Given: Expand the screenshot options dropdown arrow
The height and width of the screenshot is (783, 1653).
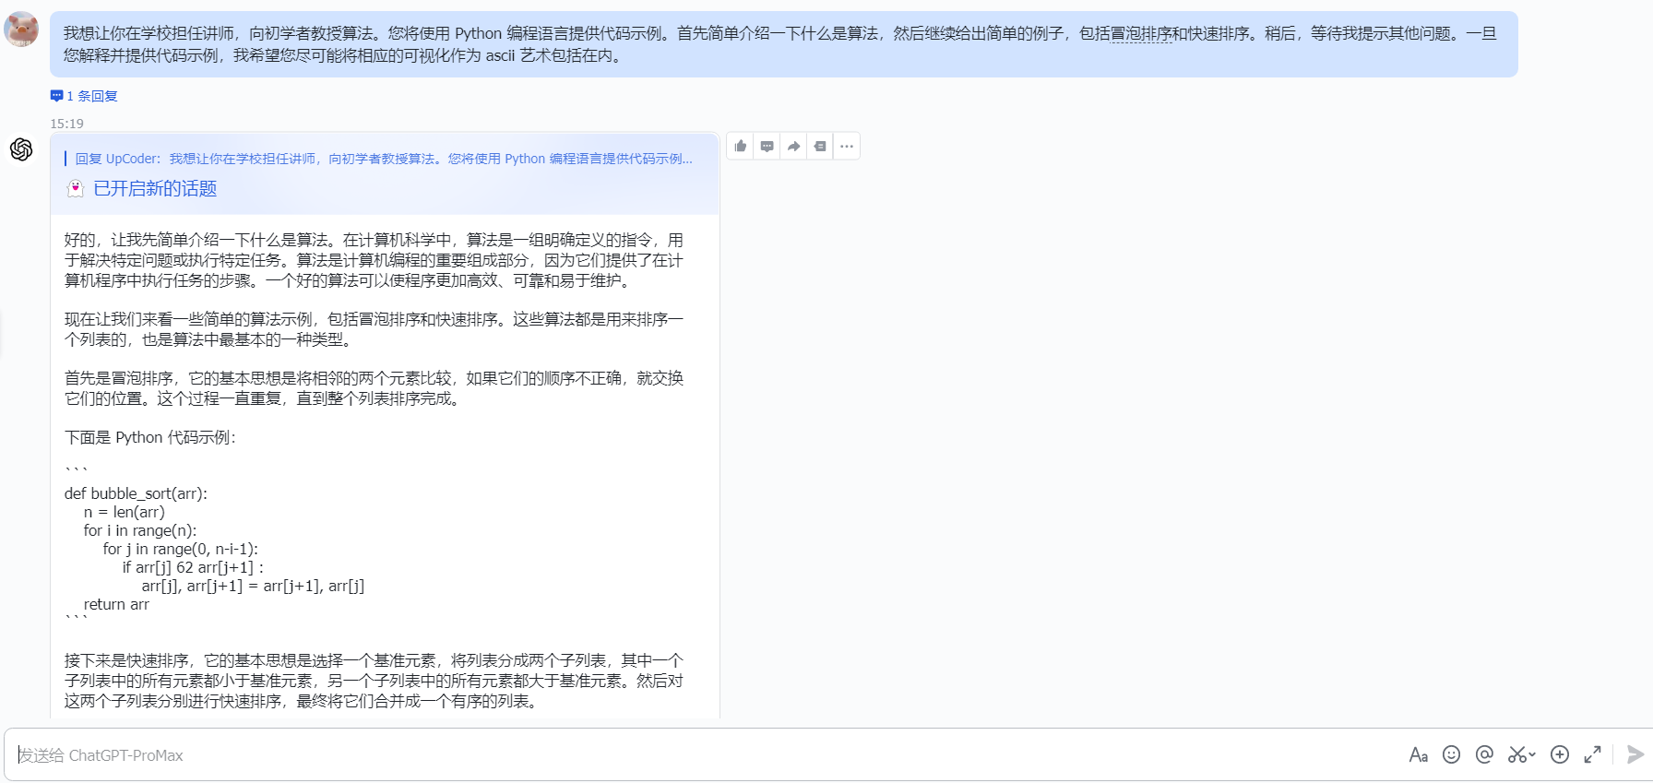Looking at the screenshot, I should (x=1532, y=754).
